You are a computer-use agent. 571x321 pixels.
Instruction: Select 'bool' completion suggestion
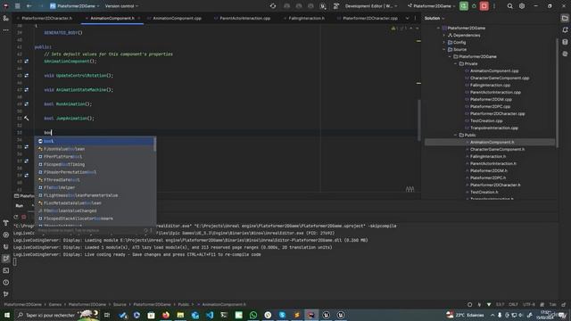point(95,141)
